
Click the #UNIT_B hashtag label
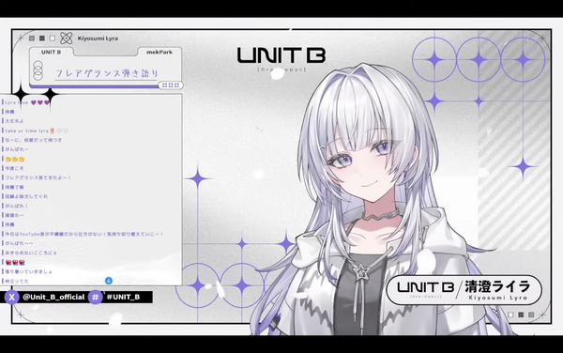[x=123, y=297]
